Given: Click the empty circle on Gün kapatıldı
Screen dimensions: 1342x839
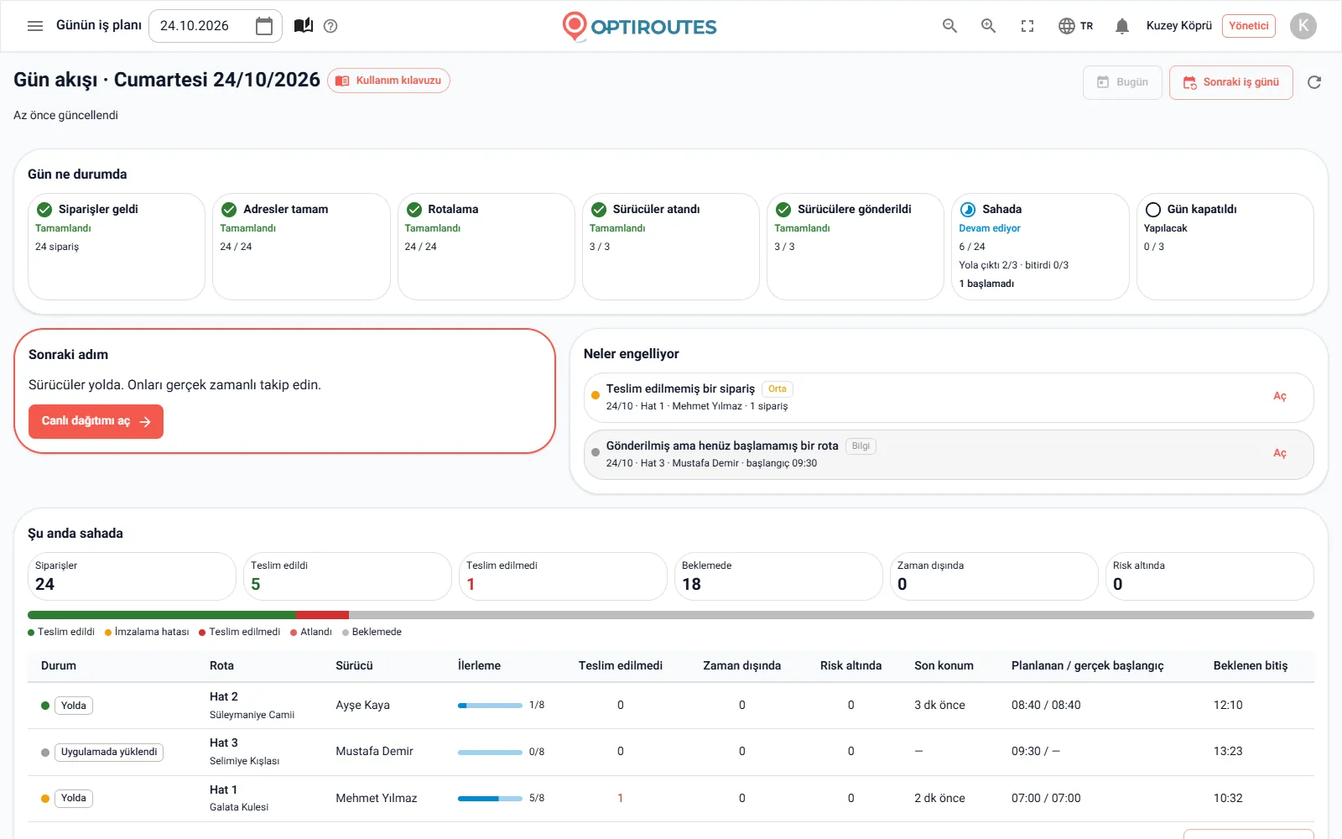Looking at the screenshot, I should [x=1153, y=210].
